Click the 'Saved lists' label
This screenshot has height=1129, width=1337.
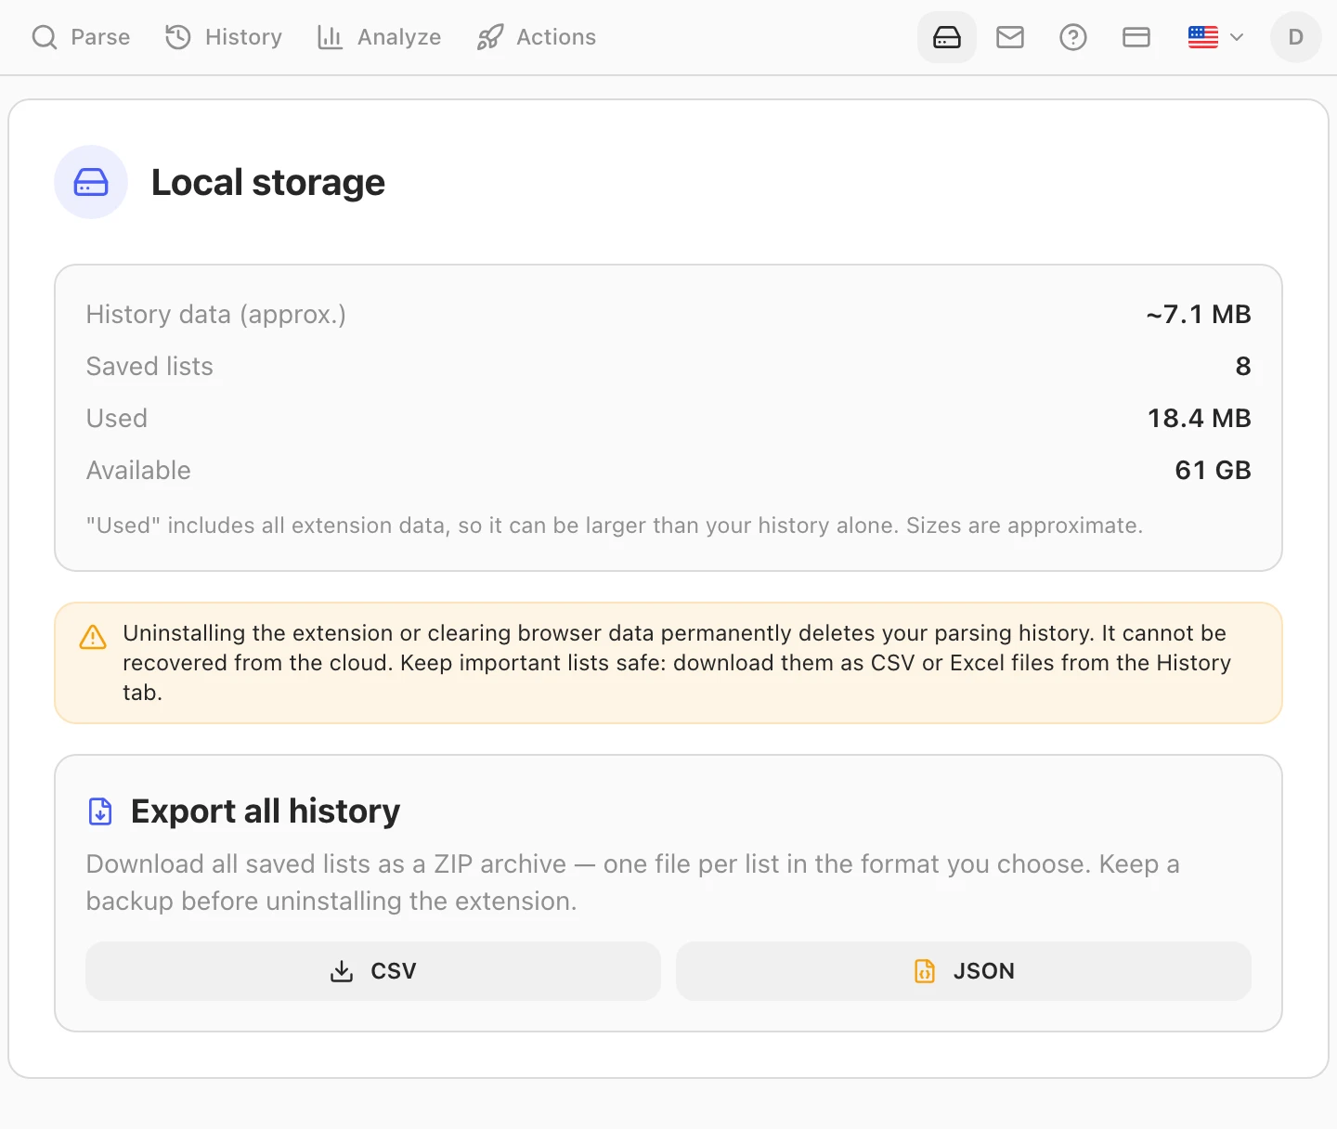tap(149, 367)
